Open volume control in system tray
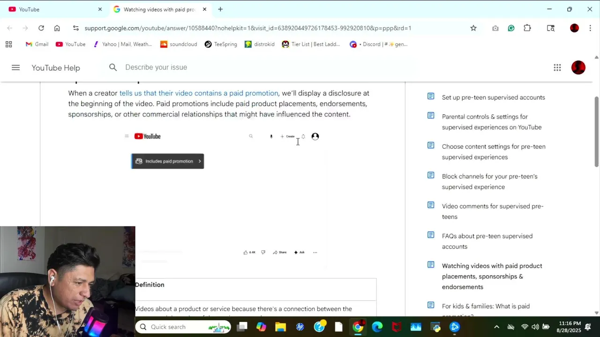 click(x=535, y=327)
